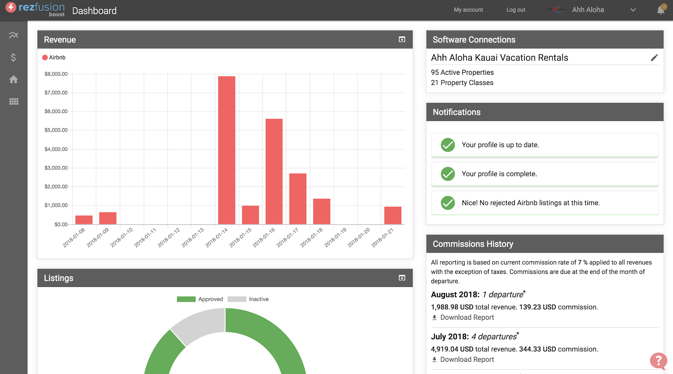Image resolution: width=673 pixels, height=374 pixels.
Task: Click the Dashboard page title
Action: tap(94, 11)
